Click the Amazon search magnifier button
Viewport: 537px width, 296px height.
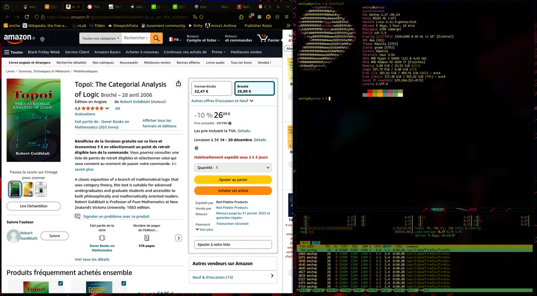pyautogui.click(x=156, y=38)
